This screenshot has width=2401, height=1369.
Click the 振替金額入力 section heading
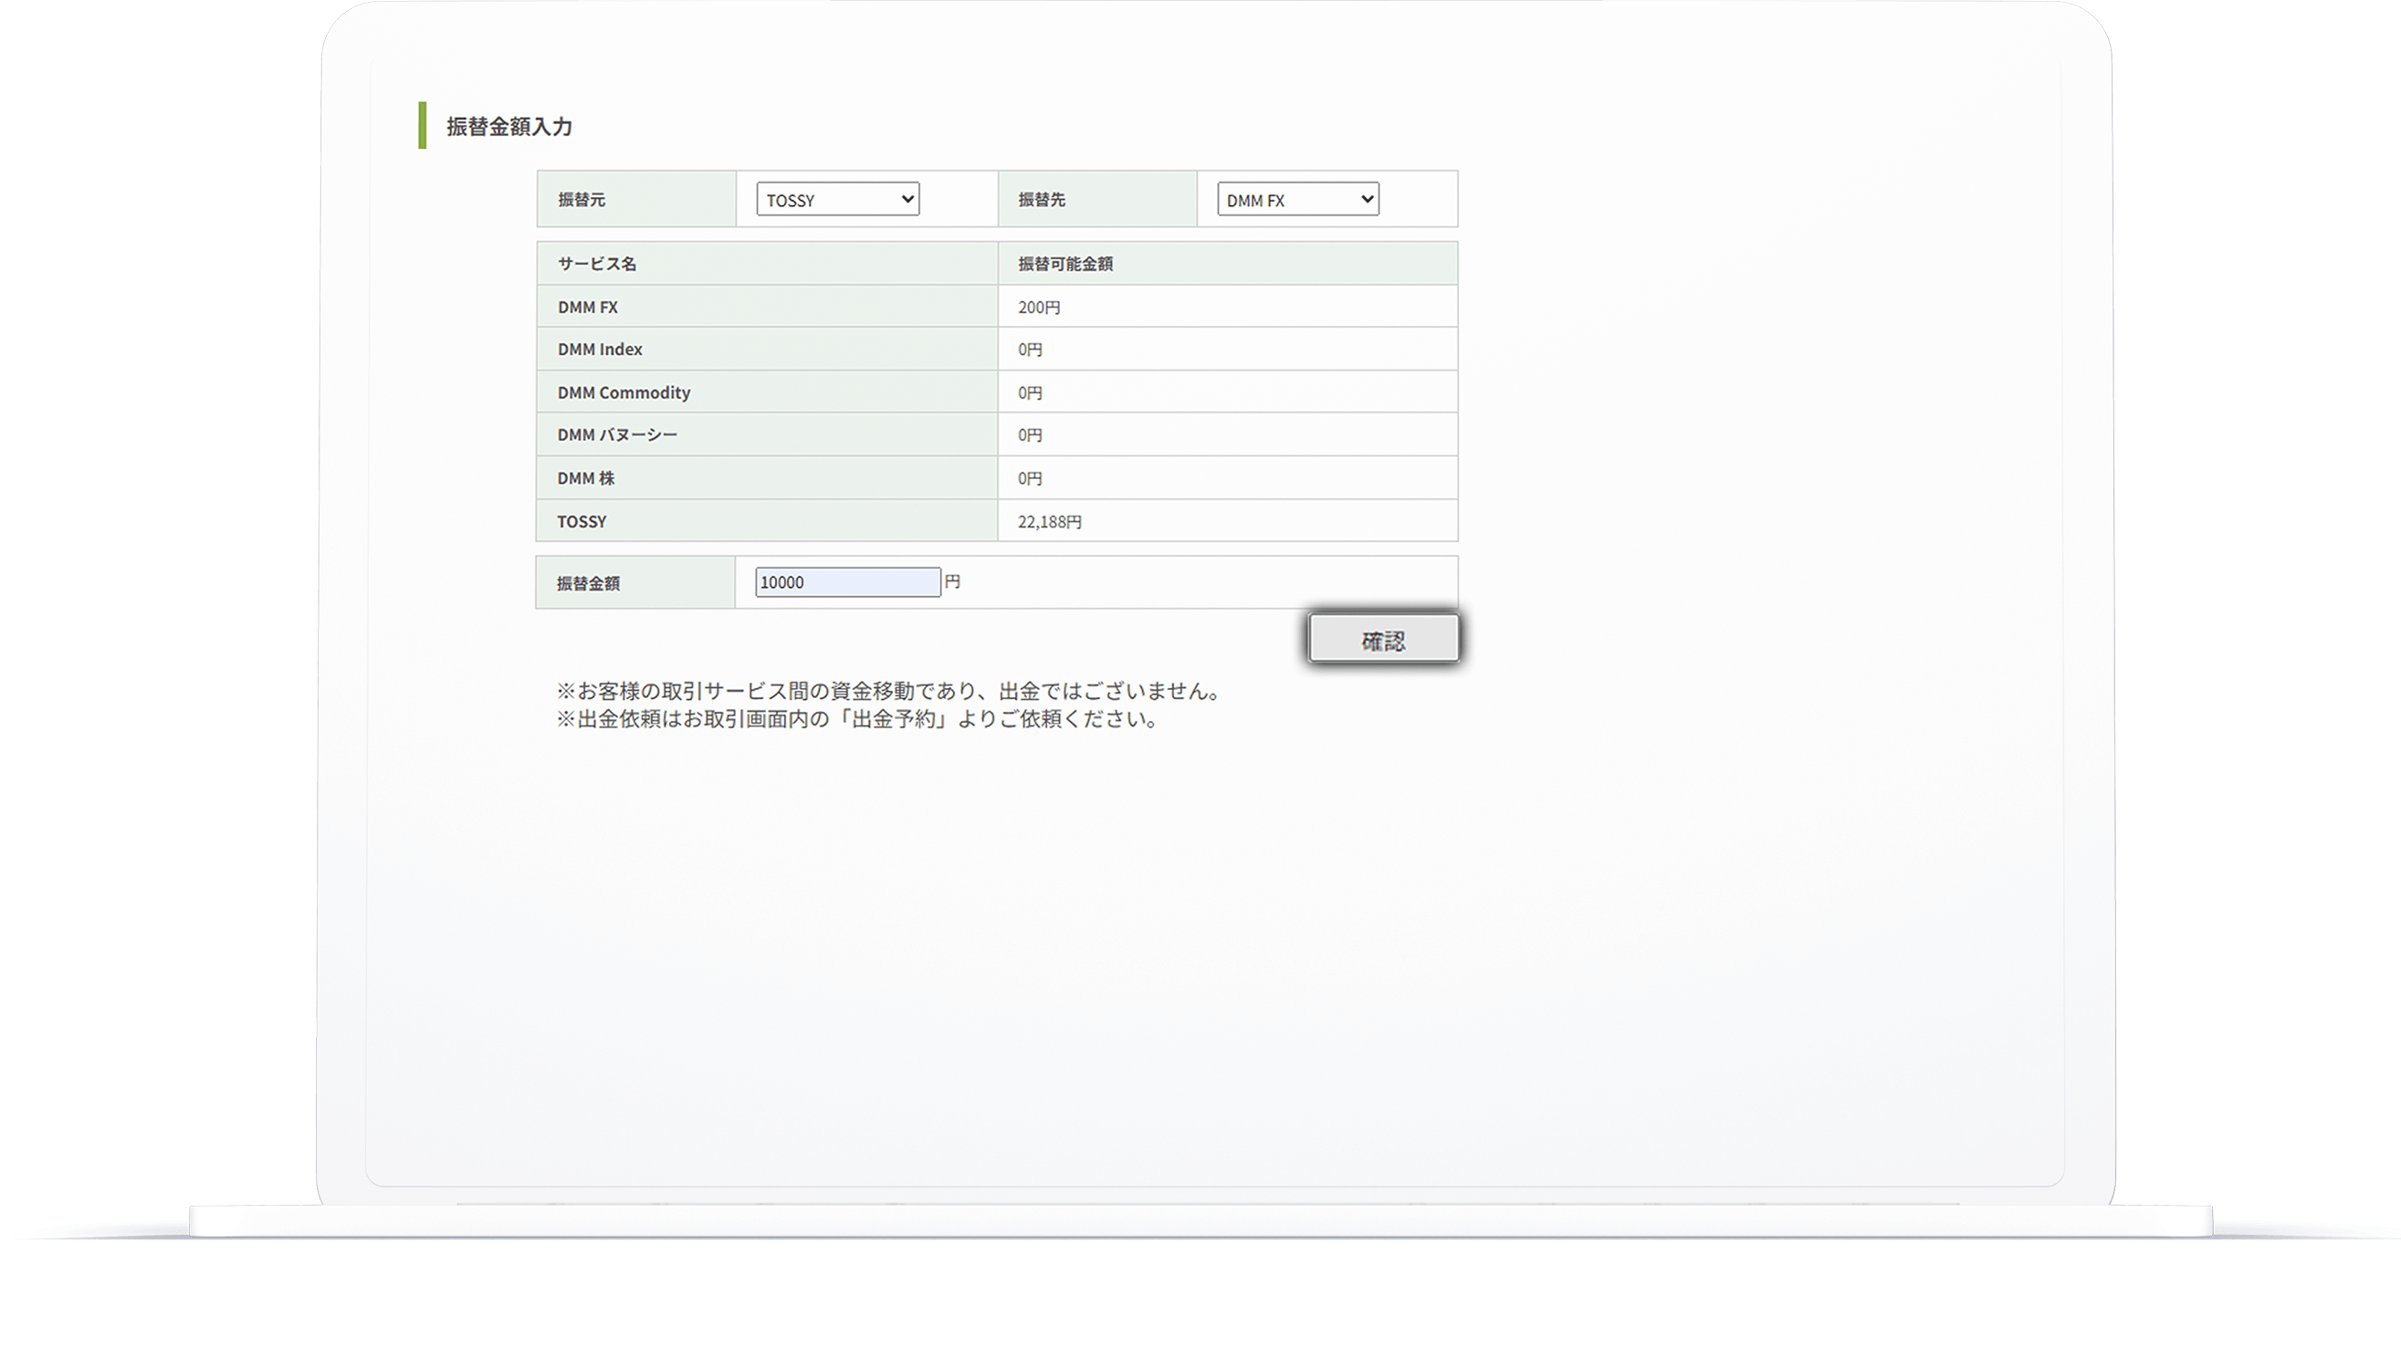(509, 127)
